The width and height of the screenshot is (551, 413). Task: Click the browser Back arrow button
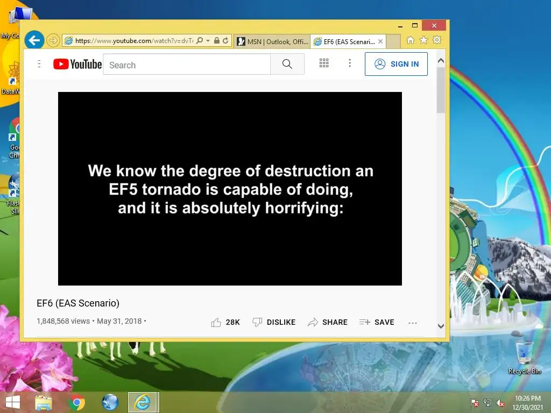coord(34,40)
